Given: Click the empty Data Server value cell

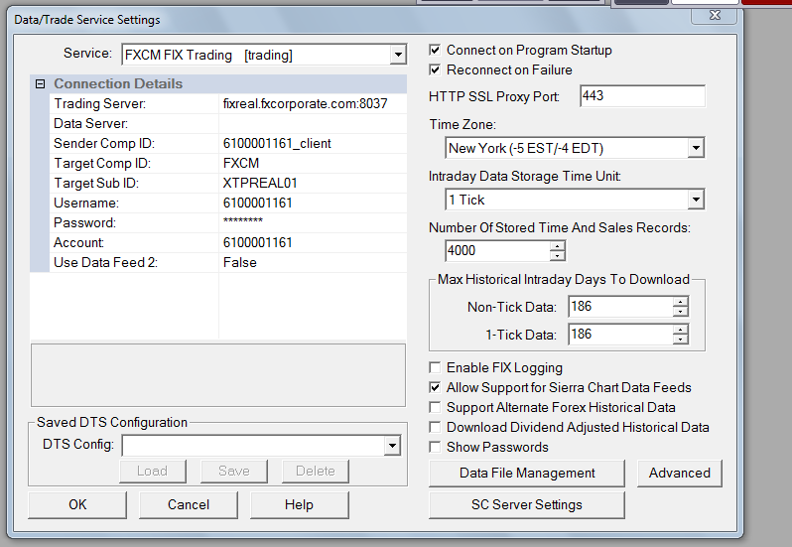Looking at the screenshot, I should [x=313, y=124].
